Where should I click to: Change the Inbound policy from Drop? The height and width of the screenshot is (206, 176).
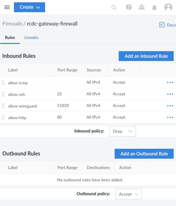[122, 131]
